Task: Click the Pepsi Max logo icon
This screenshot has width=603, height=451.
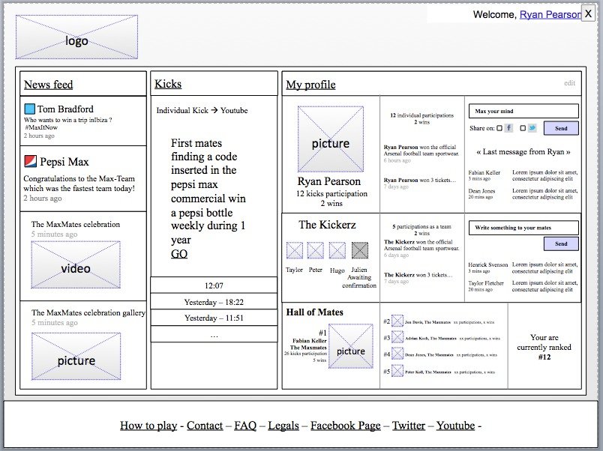Action: click(30, 161)
